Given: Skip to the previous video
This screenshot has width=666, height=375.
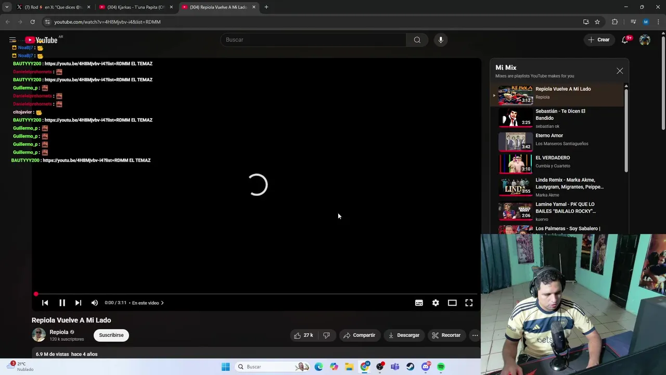Looking at the screenshot, I should tap(45, 303).
